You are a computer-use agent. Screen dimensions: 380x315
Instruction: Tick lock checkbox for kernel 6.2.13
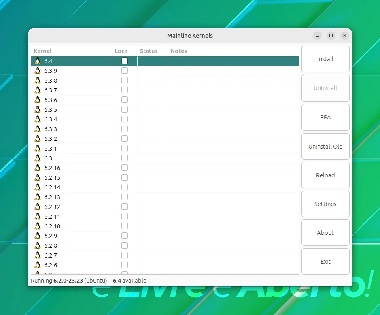click(125, 196)
